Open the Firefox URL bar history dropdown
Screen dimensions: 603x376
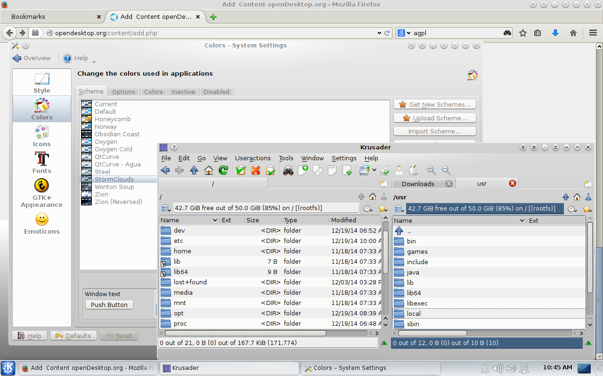(x=379, y=33)
